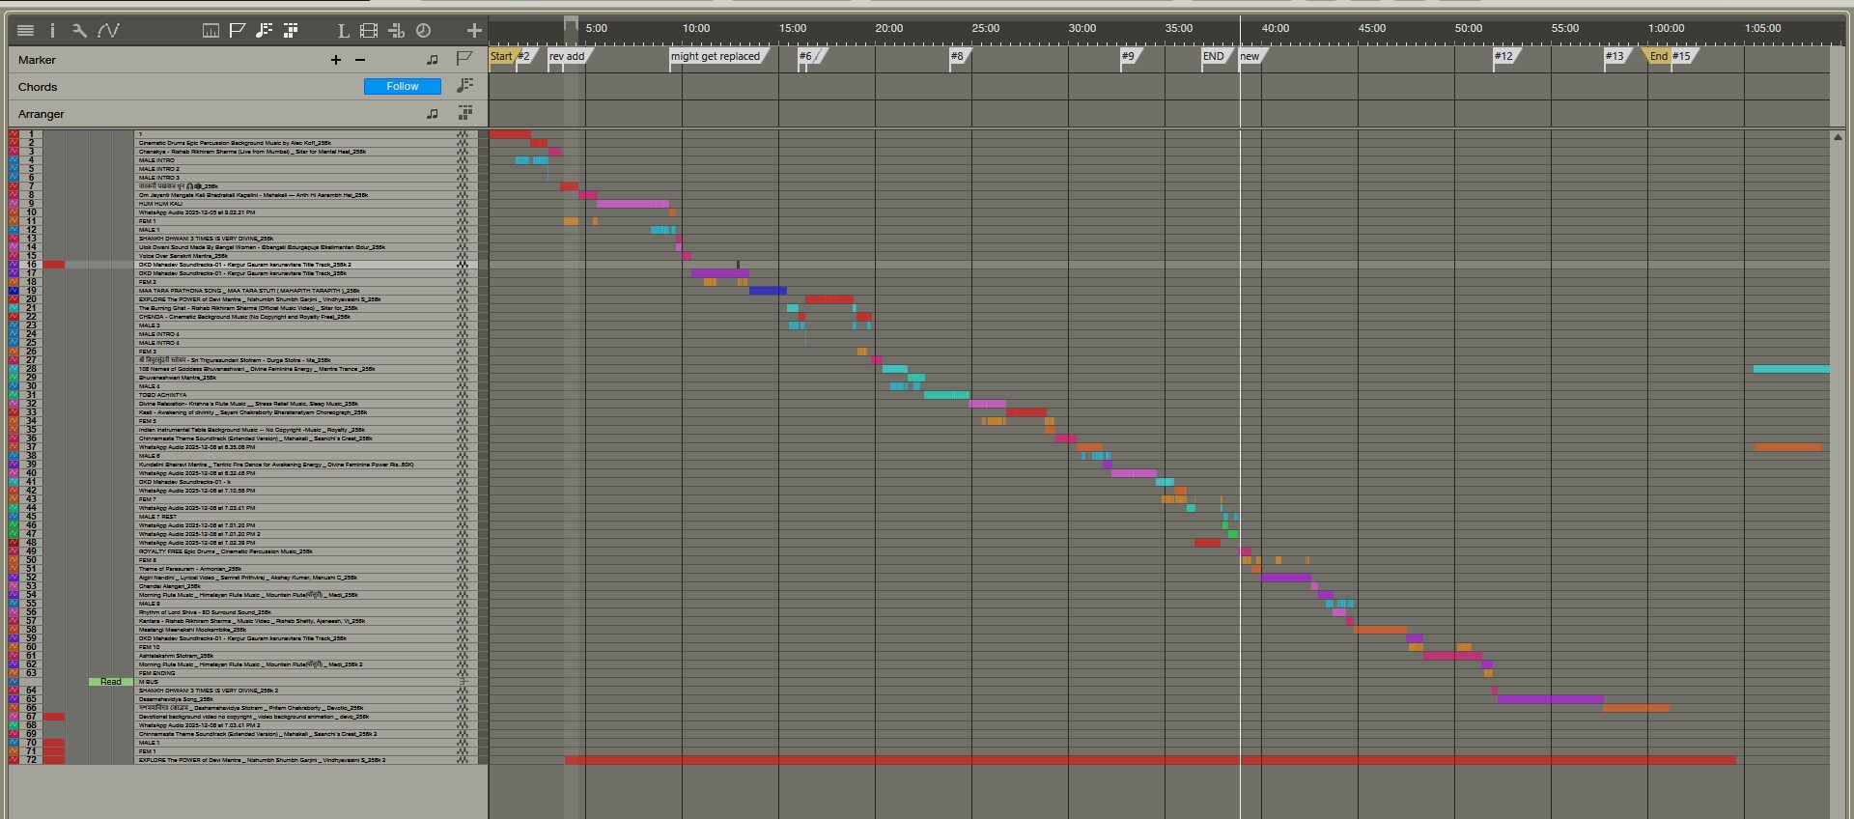Select the teal clip on track 28 near 1:05:00

tap(1791, 369)
